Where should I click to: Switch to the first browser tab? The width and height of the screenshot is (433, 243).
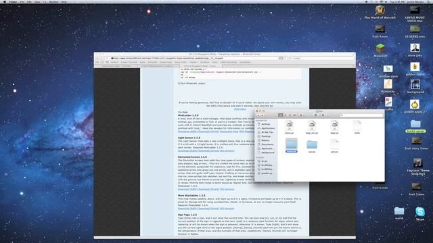tap(116, 66)
